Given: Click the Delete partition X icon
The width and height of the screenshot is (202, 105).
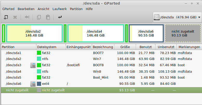Looking at the screenshot, I should click(15, 17).
